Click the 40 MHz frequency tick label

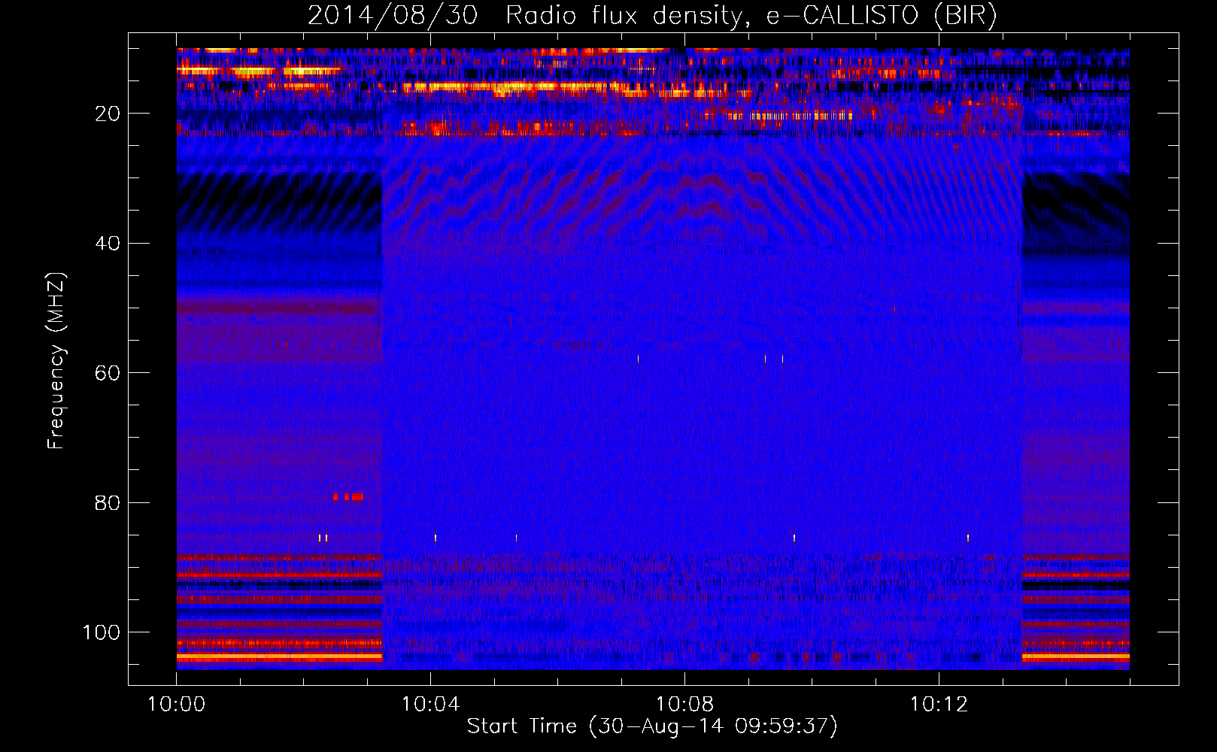tap(108, 244)
